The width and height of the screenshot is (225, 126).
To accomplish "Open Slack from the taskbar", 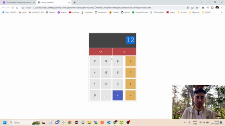I will [x=63, y=122].
